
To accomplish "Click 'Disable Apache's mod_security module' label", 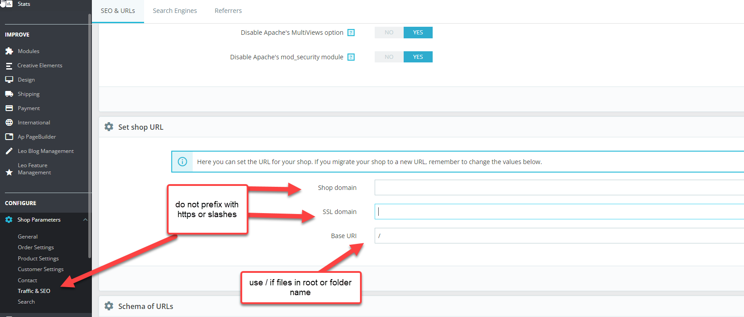I will click(287, 57).
